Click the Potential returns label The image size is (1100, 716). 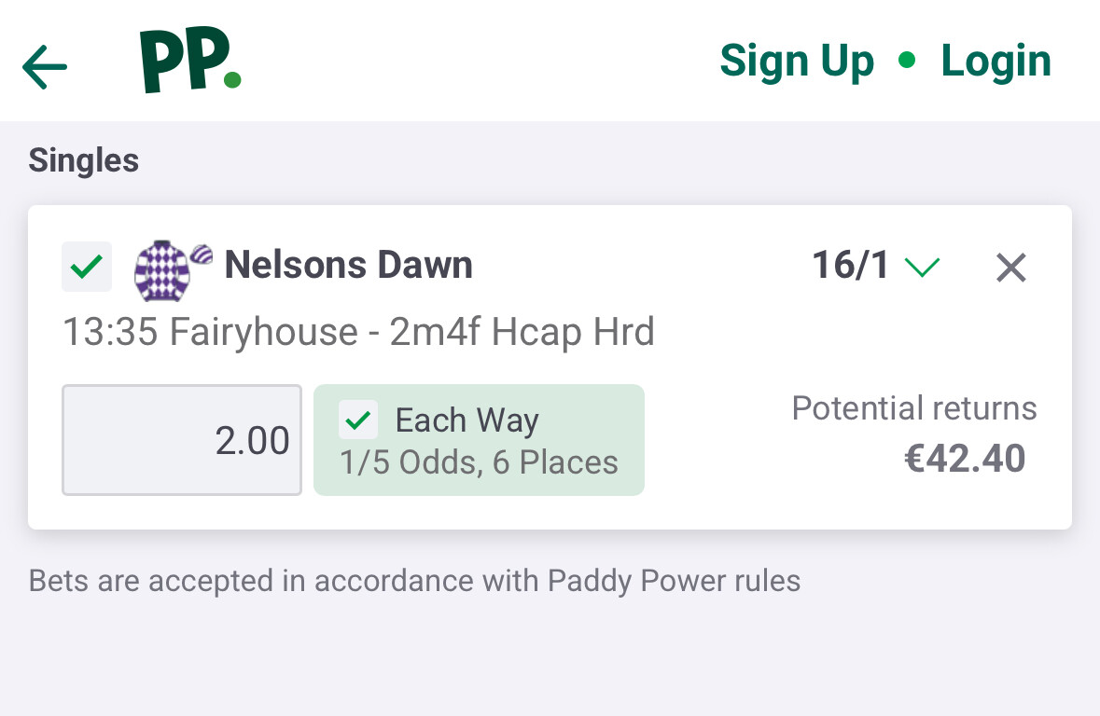pos(914,408)
